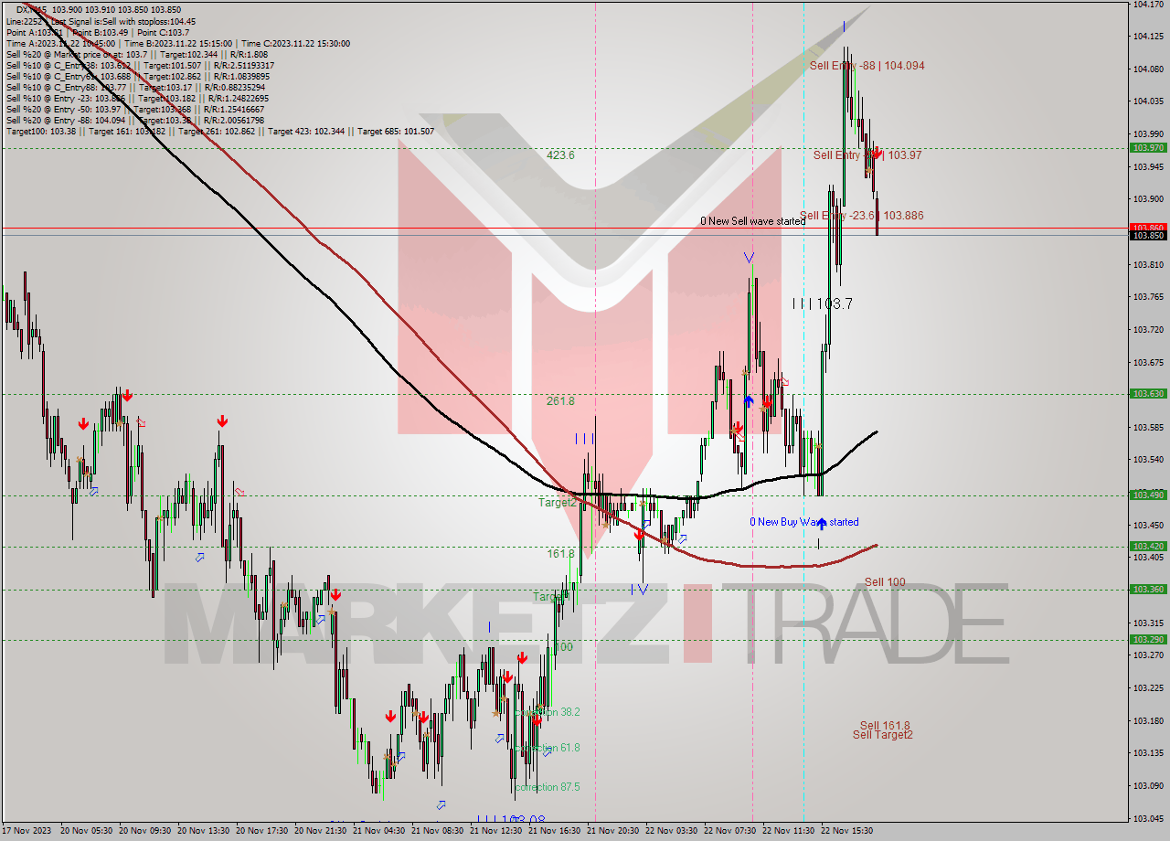Click the 'correction 87.5' label
Viewport: 1170px width, 841px height.
click(x=547, y=787)
